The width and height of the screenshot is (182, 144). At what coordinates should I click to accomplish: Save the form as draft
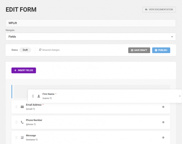pyautogui.click(x=139, y=50)
